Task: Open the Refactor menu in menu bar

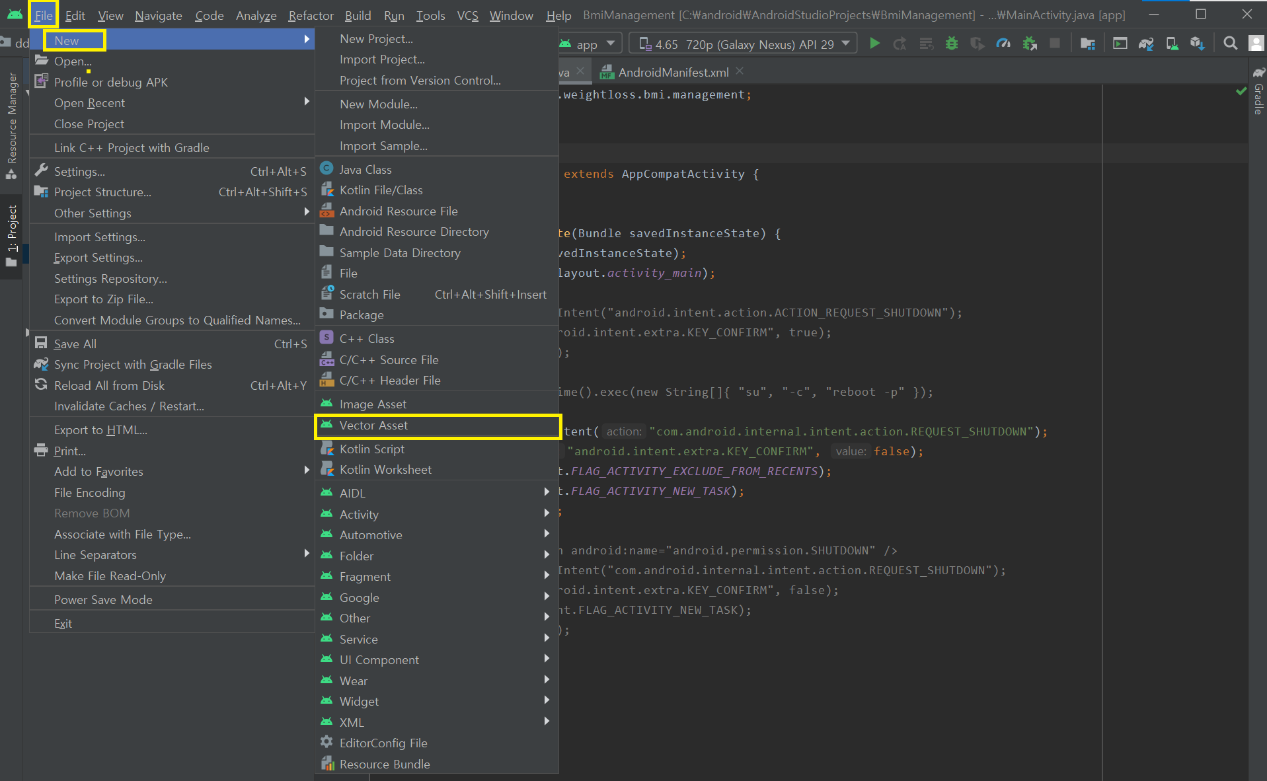Action: coord(311,15)
